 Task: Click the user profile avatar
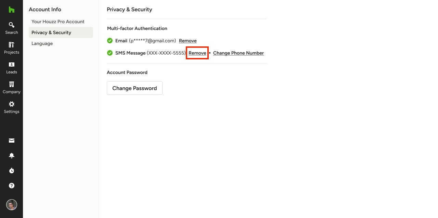(12, 205)
